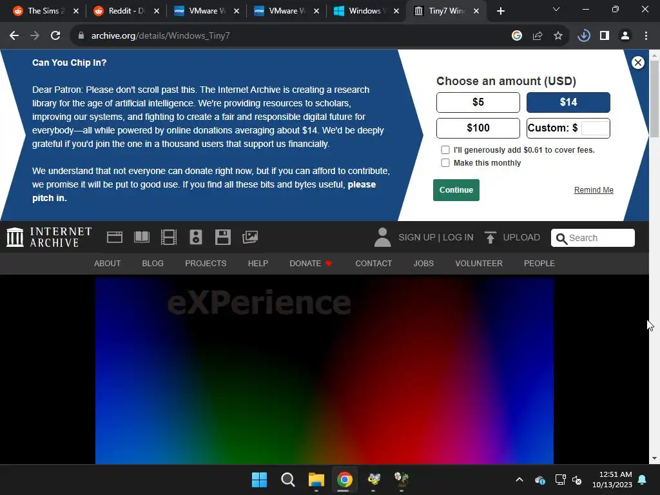Select the $100 donation amount

point(478,128)
